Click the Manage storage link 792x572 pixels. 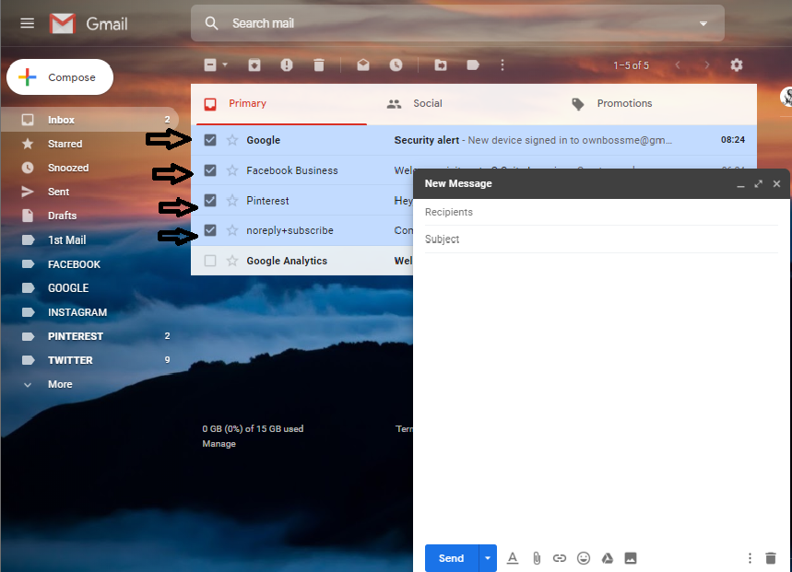[219, 443]
